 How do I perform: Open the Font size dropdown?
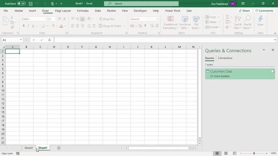pos(56,19)
